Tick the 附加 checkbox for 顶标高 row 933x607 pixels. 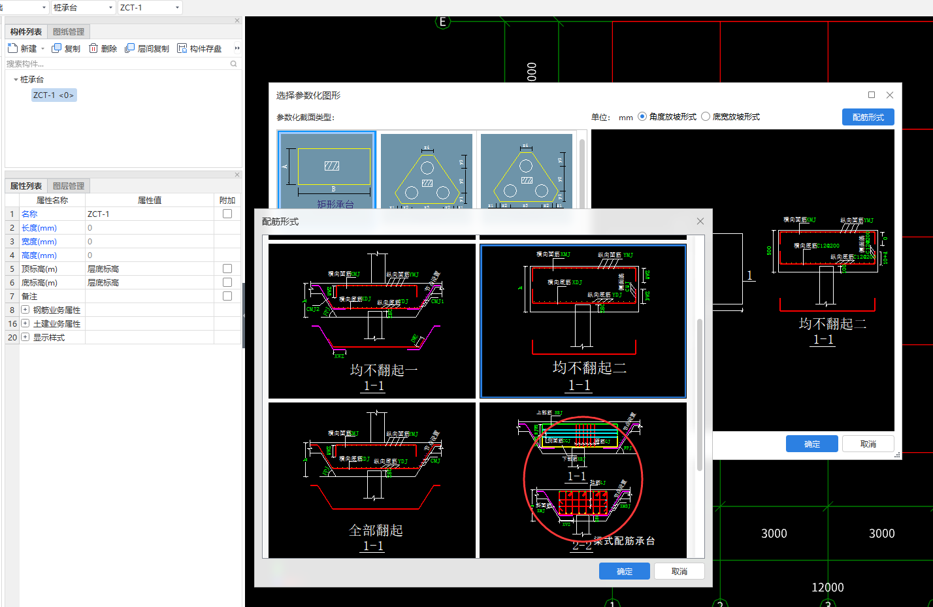pos(227,269)
